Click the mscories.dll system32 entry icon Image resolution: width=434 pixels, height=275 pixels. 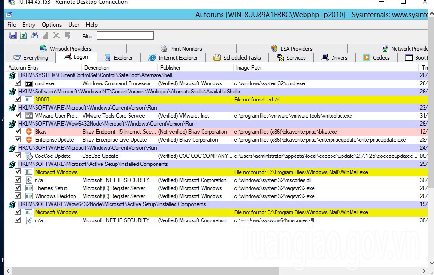point(29,180)
